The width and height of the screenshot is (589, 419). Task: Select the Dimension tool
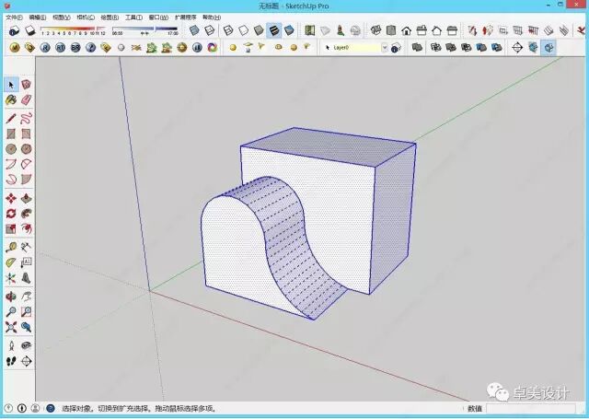click(26, 248)
